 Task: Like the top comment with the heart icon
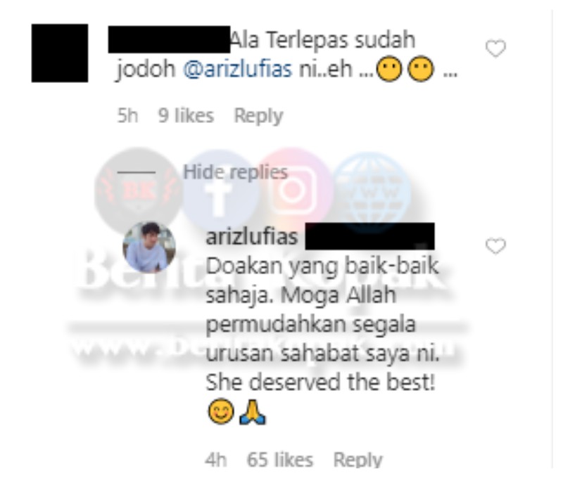pos(495,49)
